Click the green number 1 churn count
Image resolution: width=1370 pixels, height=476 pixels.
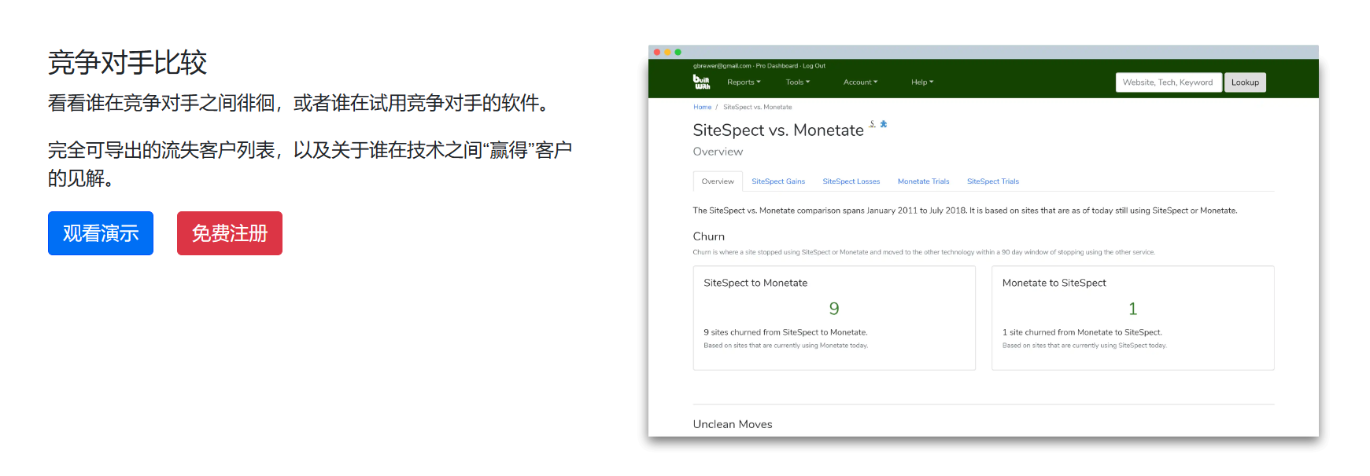[x=1133, y=309]
